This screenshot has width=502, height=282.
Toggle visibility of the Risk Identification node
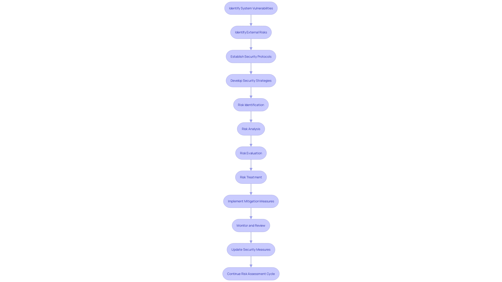[251, 105]
